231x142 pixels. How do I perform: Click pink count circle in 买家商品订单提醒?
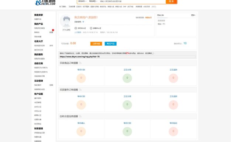click(173, 78)
